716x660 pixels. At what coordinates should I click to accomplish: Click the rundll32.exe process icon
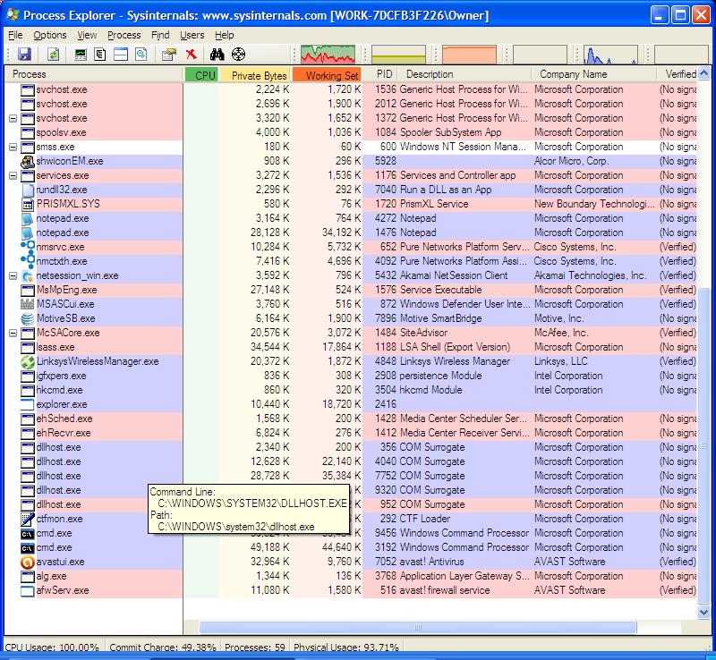[x=28, y=190]
